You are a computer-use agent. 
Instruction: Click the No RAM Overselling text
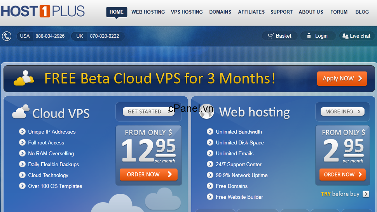pyautogui.click(x=51, y=154)
